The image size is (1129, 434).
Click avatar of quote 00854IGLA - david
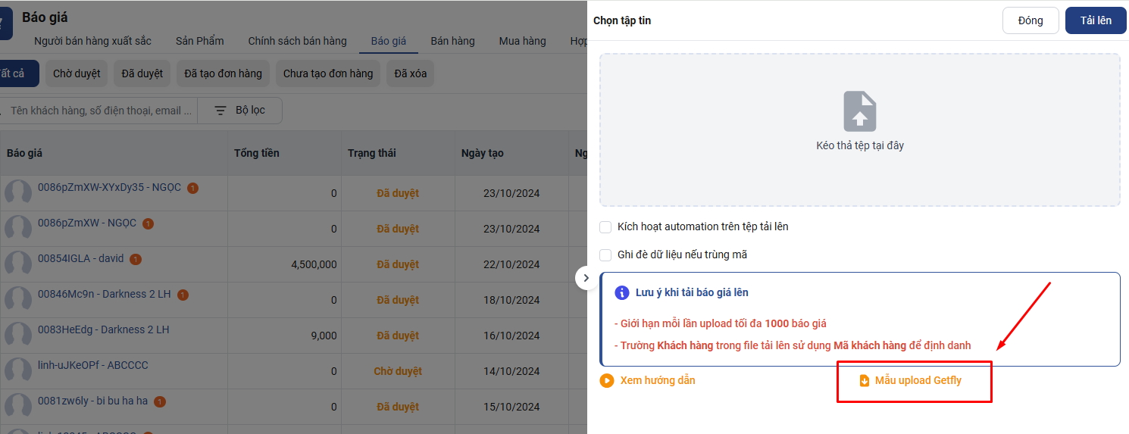click(x=18, y=264)
